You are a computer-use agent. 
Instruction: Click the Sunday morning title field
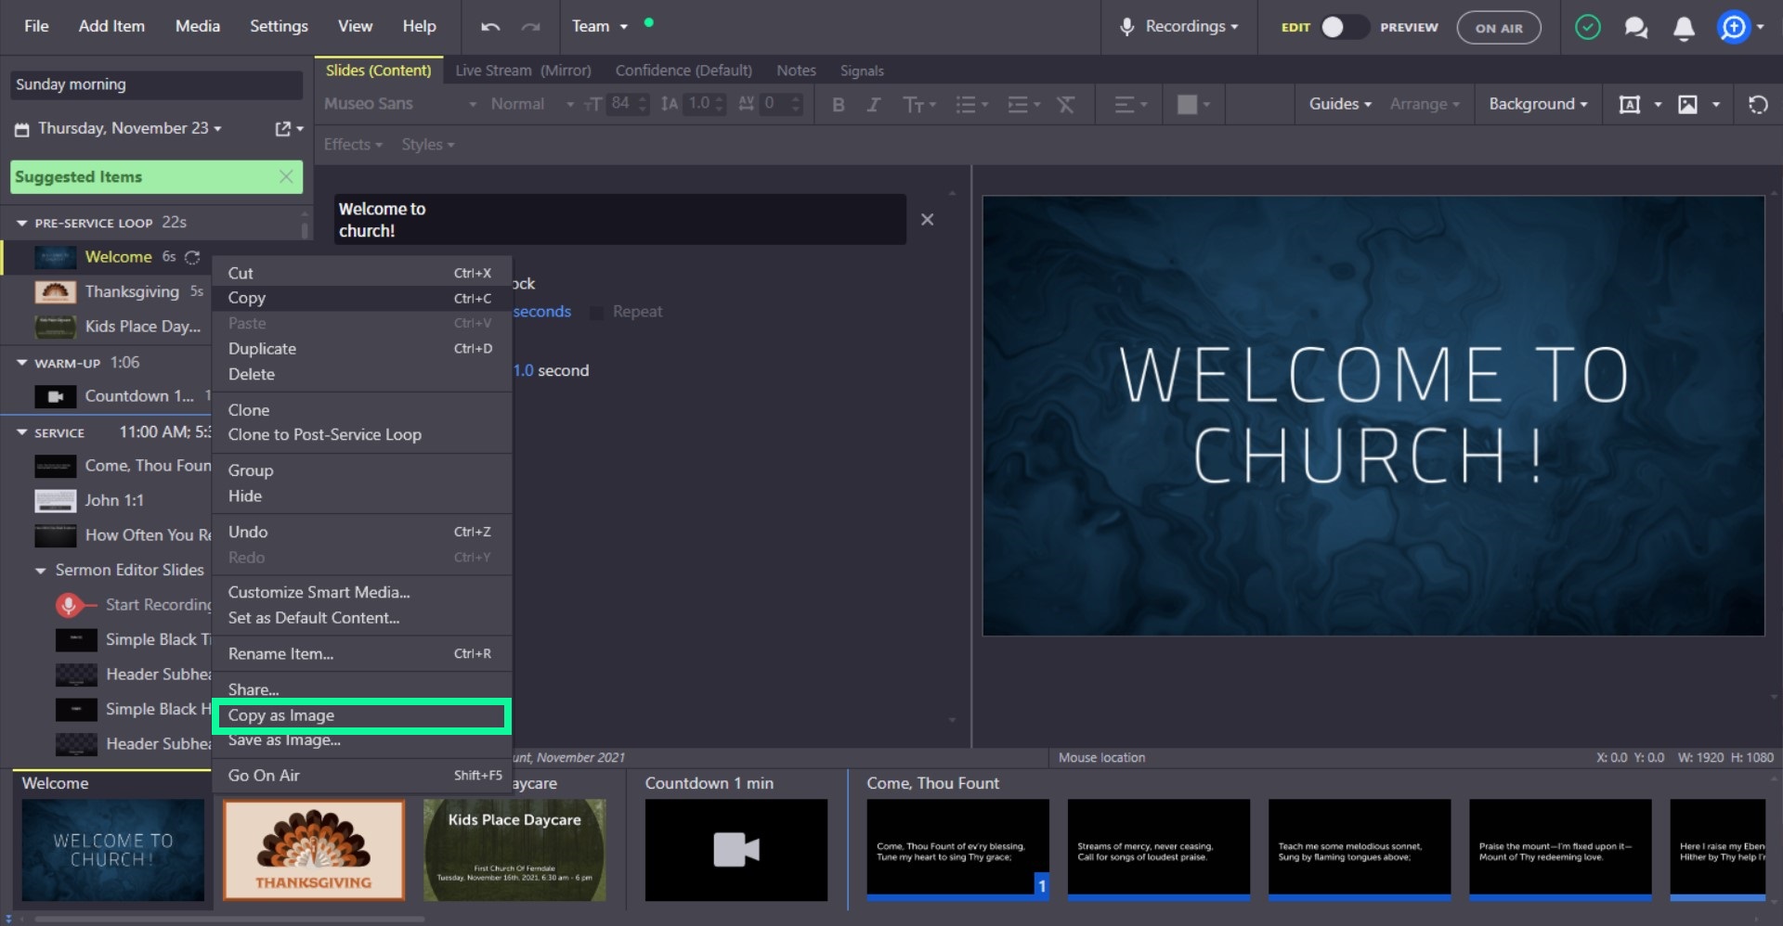[156, 84]
